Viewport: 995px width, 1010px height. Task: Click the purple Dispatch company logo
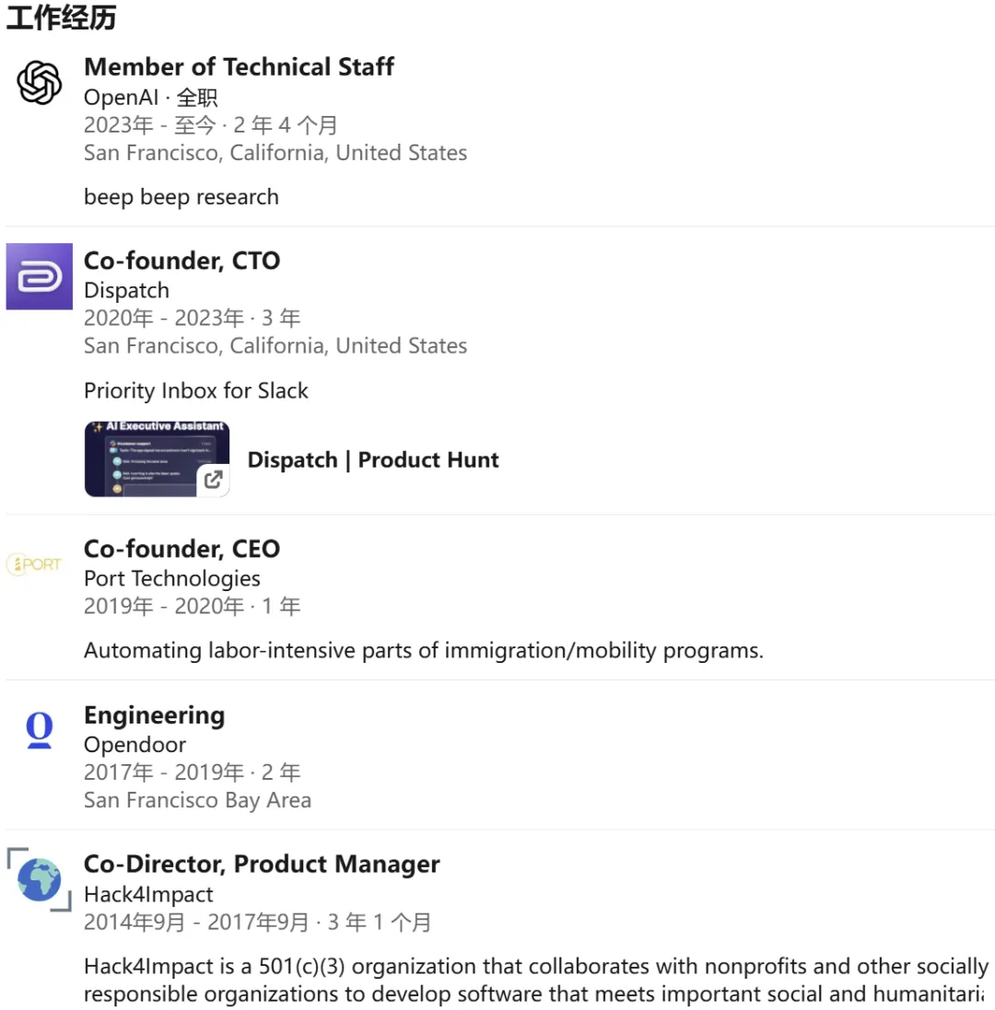tap(40, 276)
